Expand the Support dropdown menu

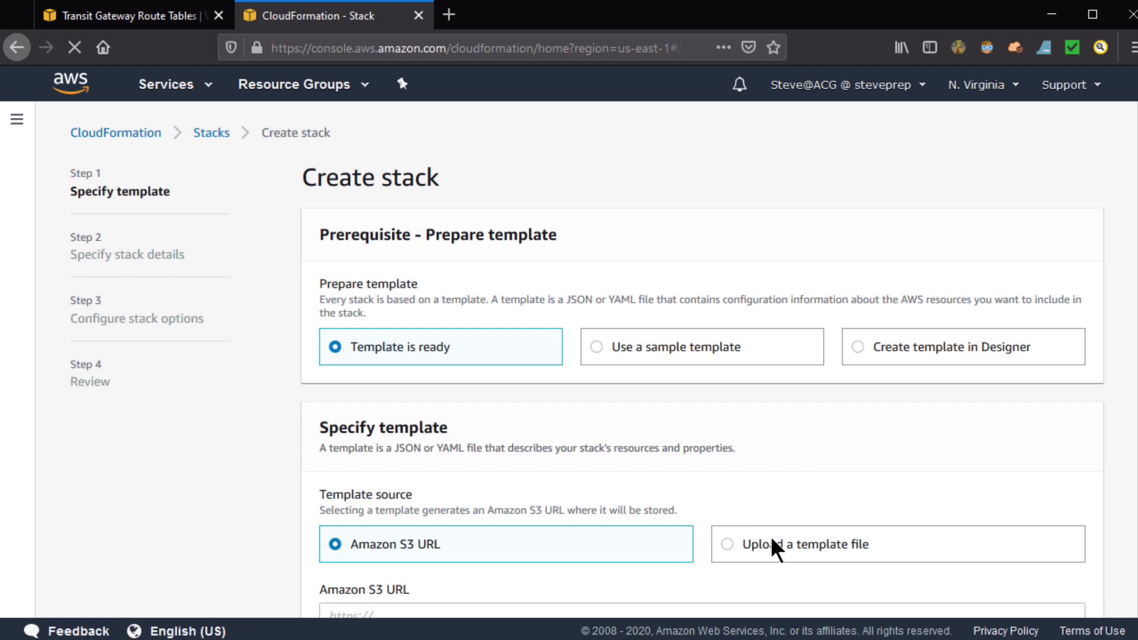click(x=1070, y=85)
